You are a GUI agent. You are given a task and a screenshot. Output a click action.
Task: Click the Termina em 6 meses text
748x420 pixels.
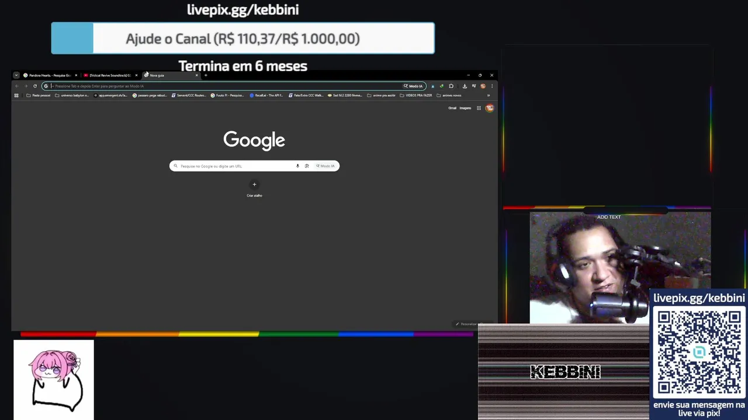pos(243,66)
